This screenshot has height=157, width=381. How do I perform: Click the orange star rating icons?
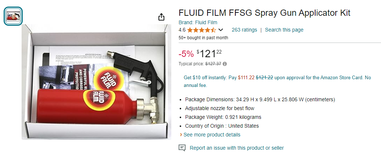click(201, 30)
